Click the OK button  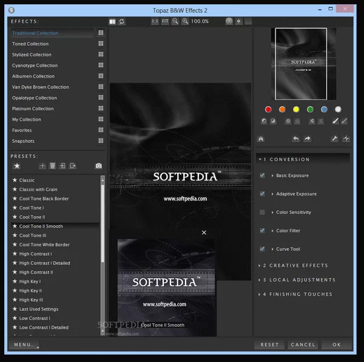click(337, 344)
